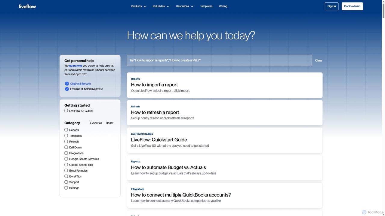The height and width of the screenshot is (216, 385).
Task: Click the Integrations tag on QuickBooks card
Action: pyautogui.click(x=137, y=189)
